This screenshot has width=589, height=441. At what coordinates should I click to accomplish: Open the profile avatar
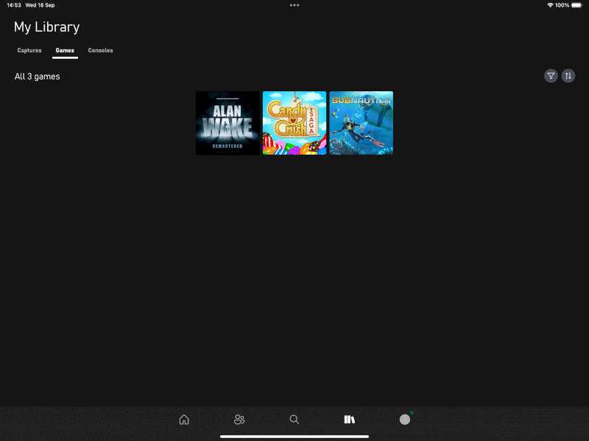tap(405, 420)
